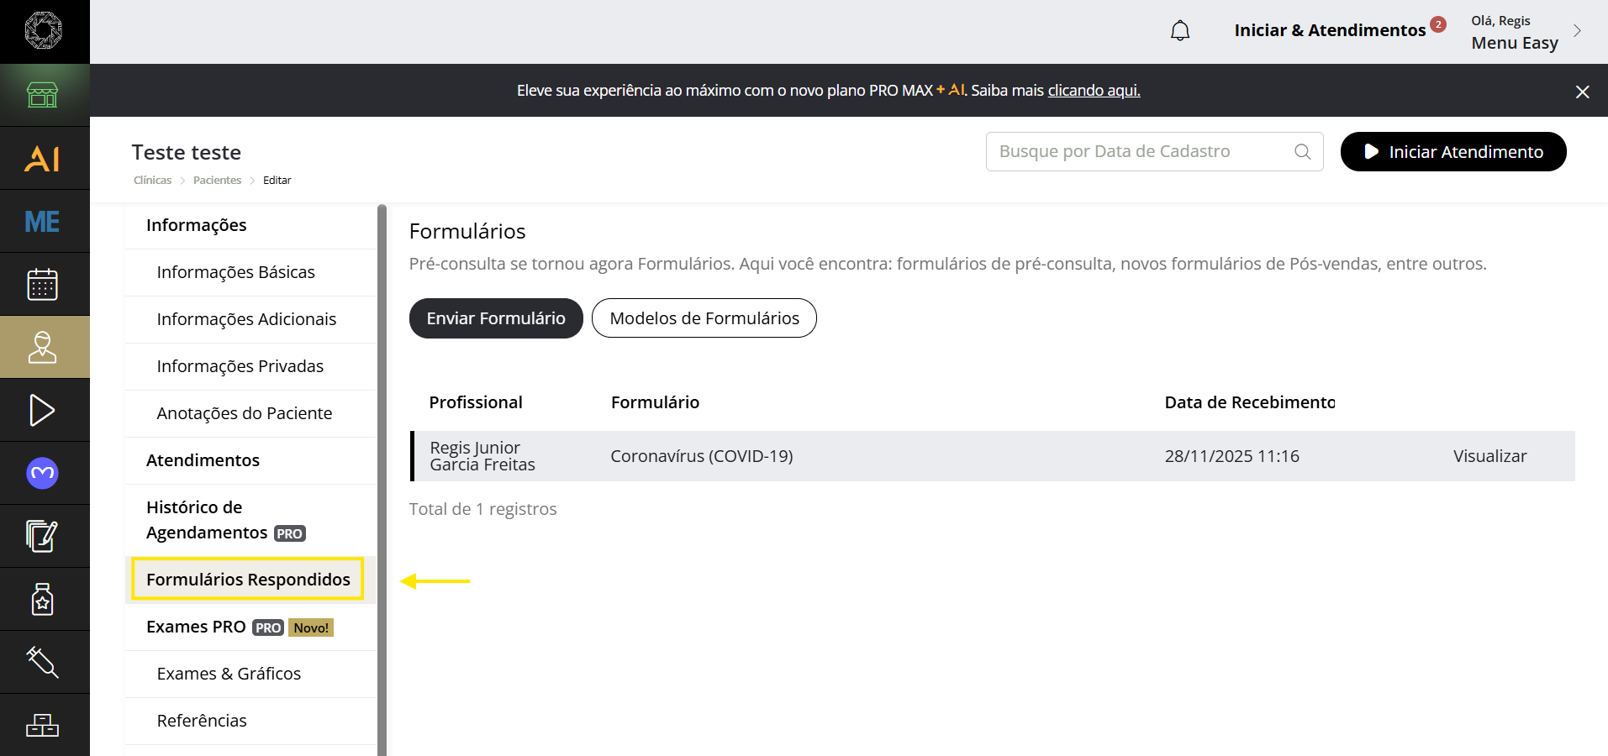Screen dimensions: 1608x756
Task: Open the calendar agenda icon
Action: tap(43, 284)
